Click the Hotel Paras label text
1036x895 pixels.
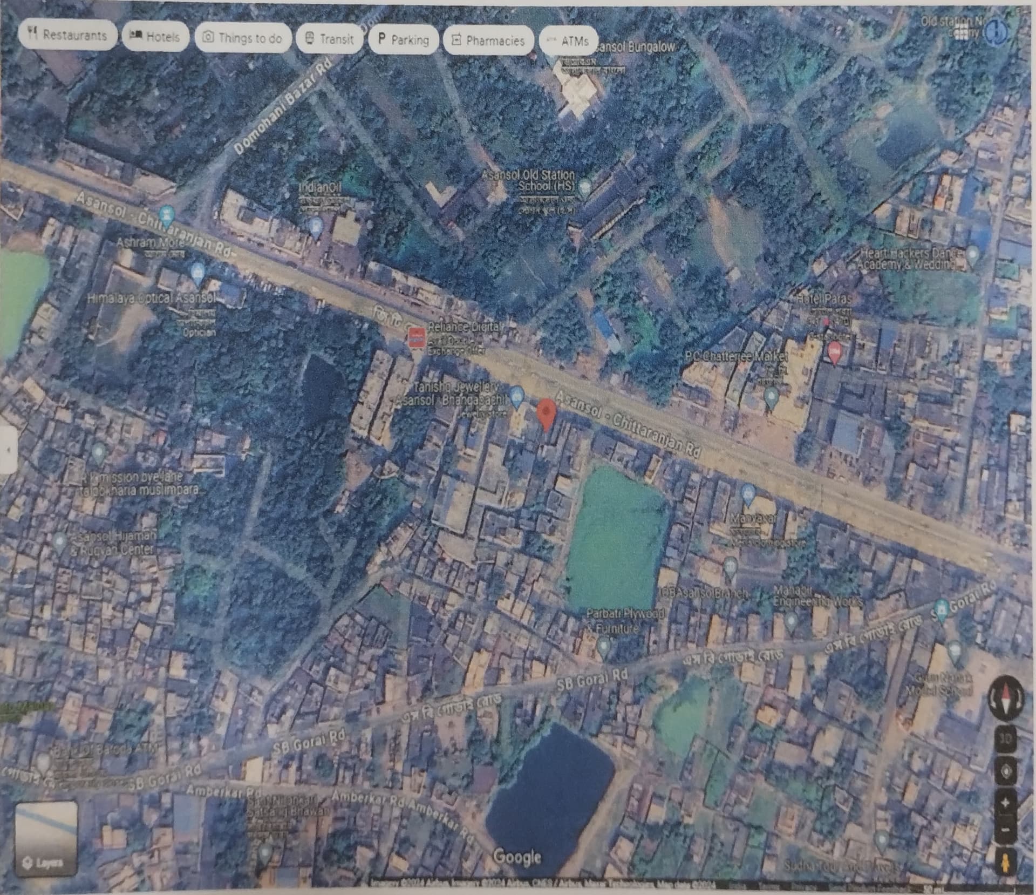coord(823,299)
